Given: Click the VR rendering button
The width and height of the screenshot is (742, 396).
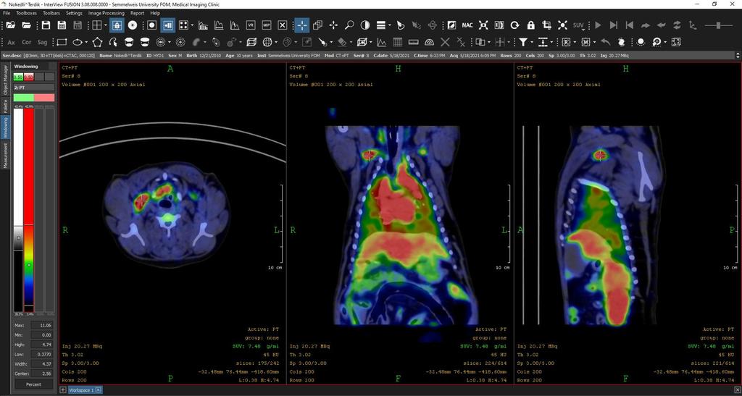Looking at the screenshot, I should click(x=251, y=25).
